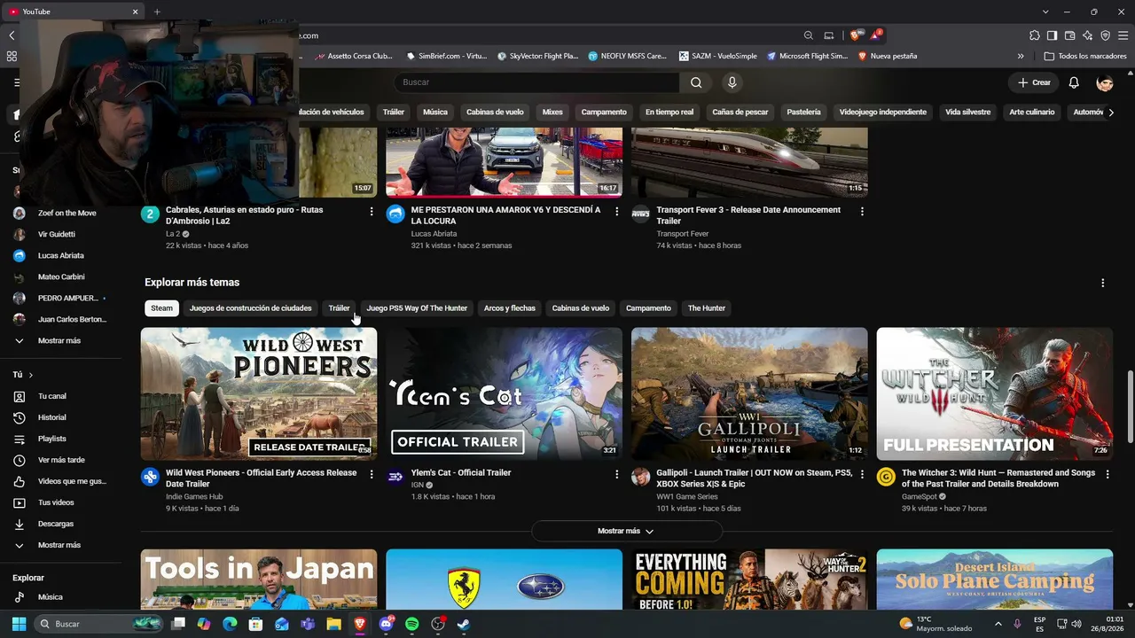This screenshot has height=638, width=1135.
Task: Open the YouTube account avatar menu
Action: click(x=1105, y=82)
